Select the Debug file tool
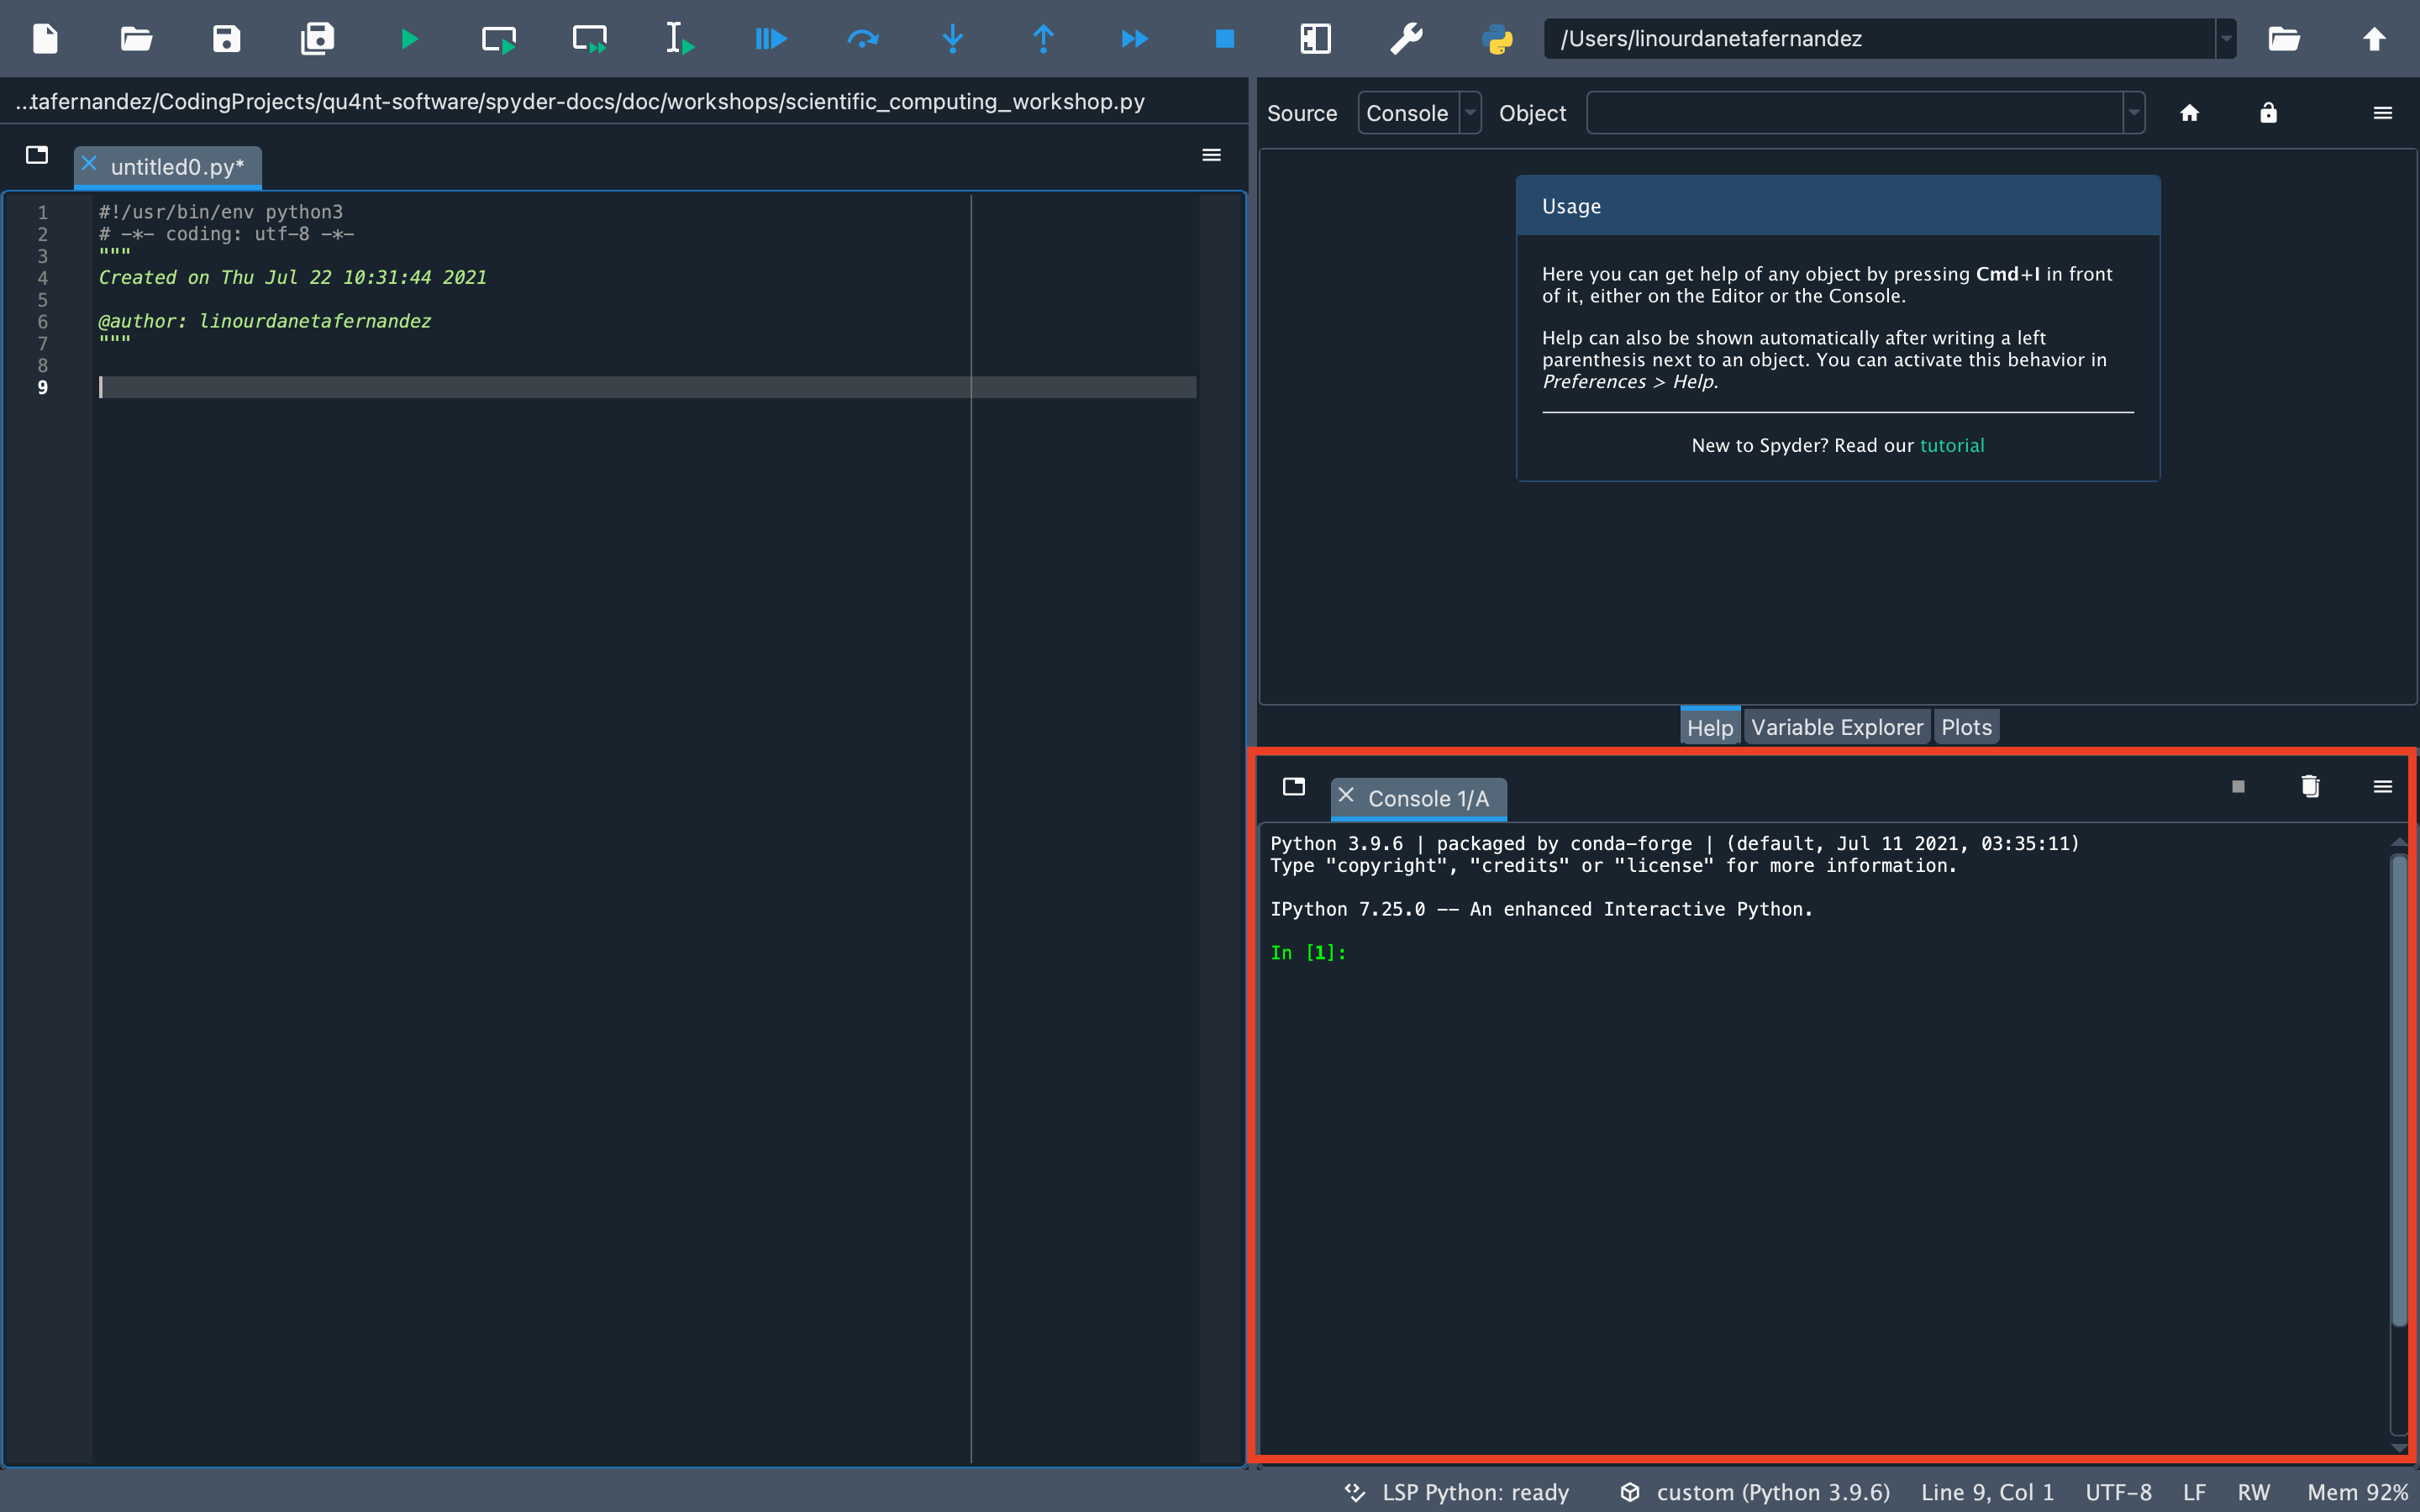2420x1512 pixels. point(769,38)
